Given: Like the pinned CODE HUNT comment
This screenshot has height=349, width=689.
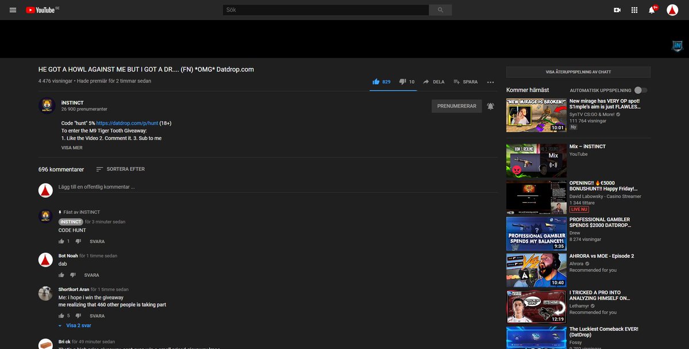Looking at the screenshot, I should tap(61, 241).
